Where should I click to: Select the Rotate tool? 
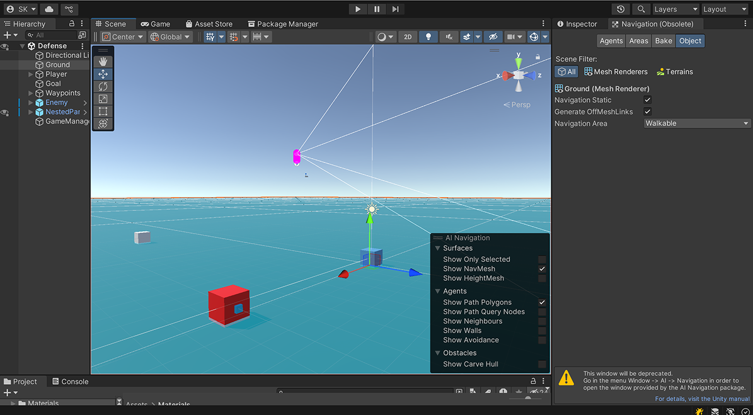click(x=103, y=86)
